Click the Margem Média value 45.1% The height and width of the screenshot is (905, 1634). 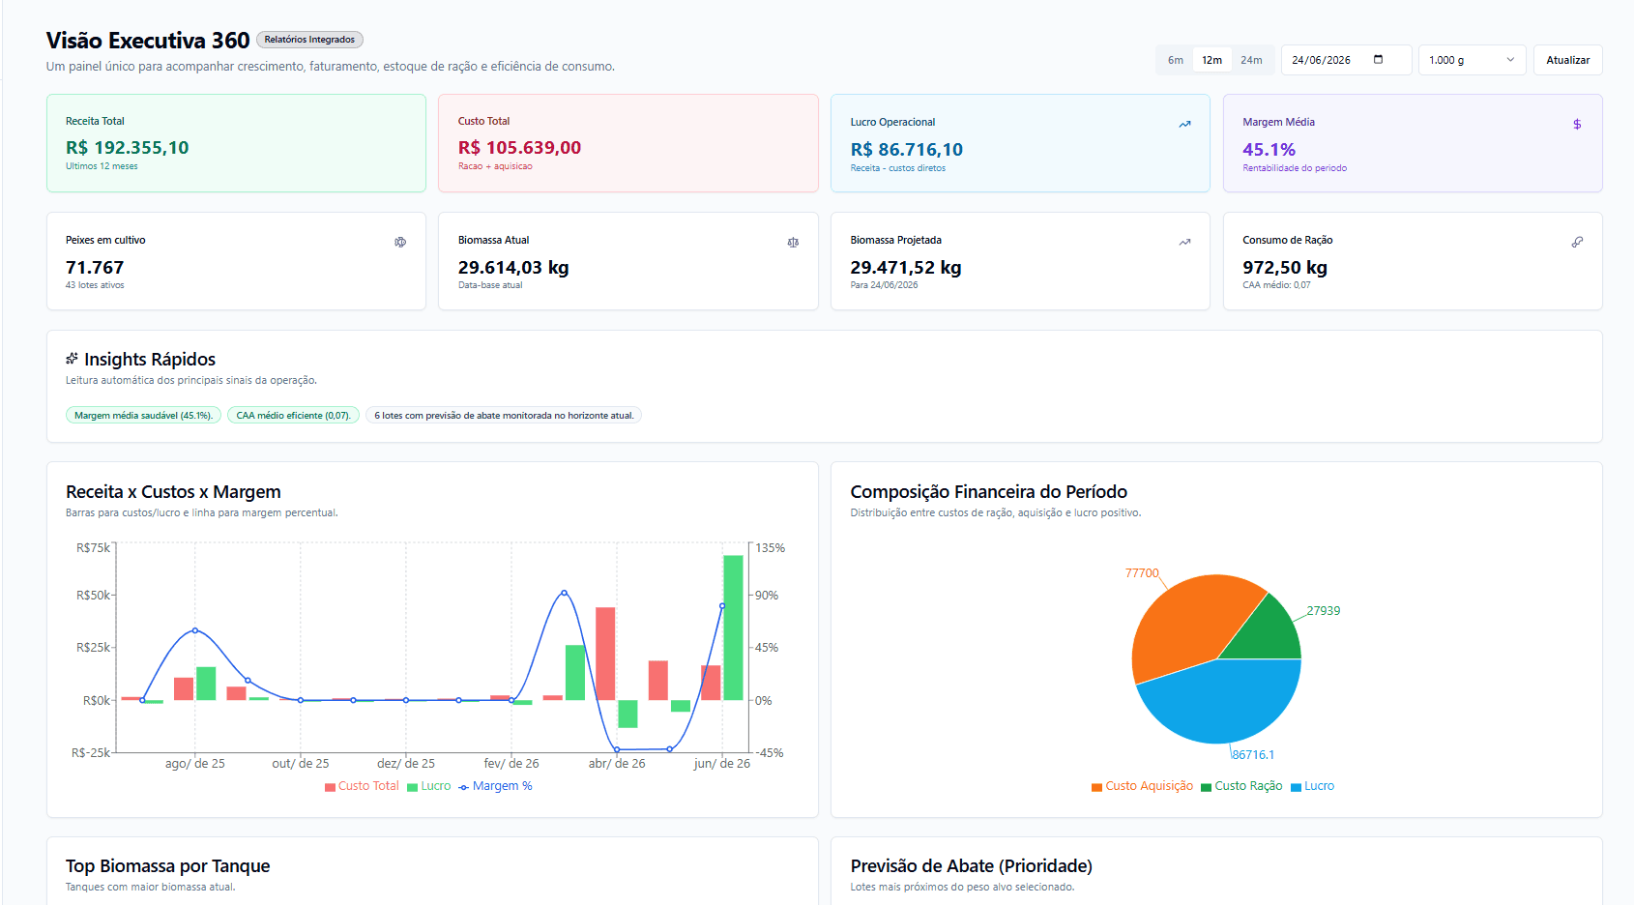1269,150
